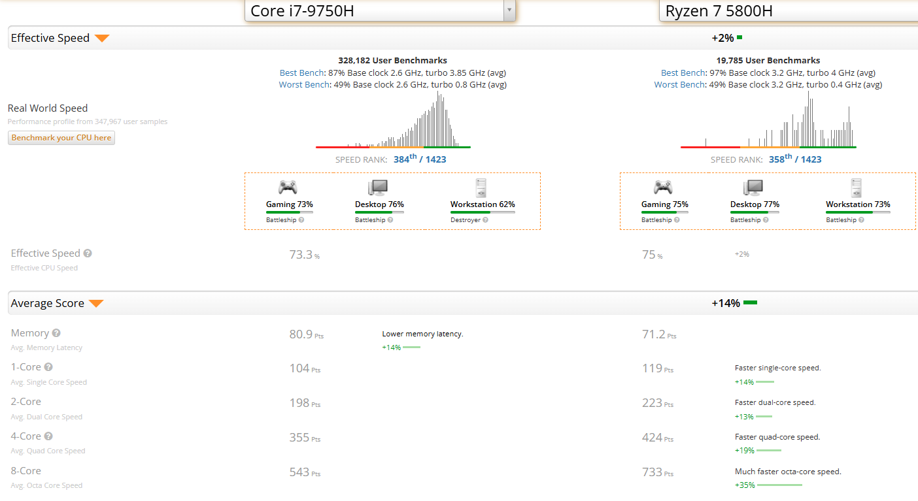Image resolution: width=918 pixels, height=501 pixels.
Task: Click the tower Workstation icon under Ryzen 7 5800H
Action: point(857,187)
